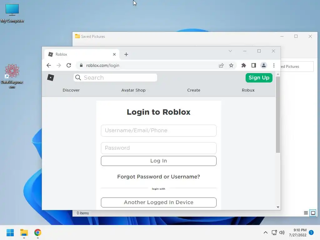
Task: Maximize the Saved Pictures window
Action: point(296,36)
